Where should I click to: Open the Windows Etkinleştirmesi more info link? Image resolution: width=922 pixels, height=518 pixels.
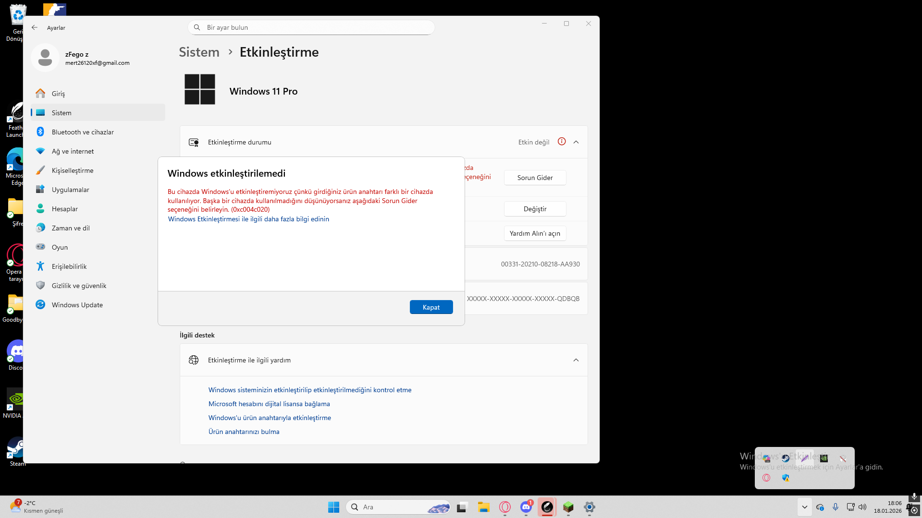click(248, 219)
